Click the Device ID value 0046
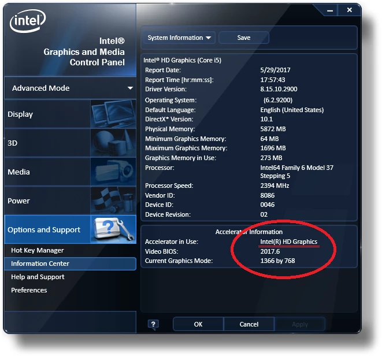The height and width of the screenshot is (356, 382). pyautogui.click(x=267, y=205)
